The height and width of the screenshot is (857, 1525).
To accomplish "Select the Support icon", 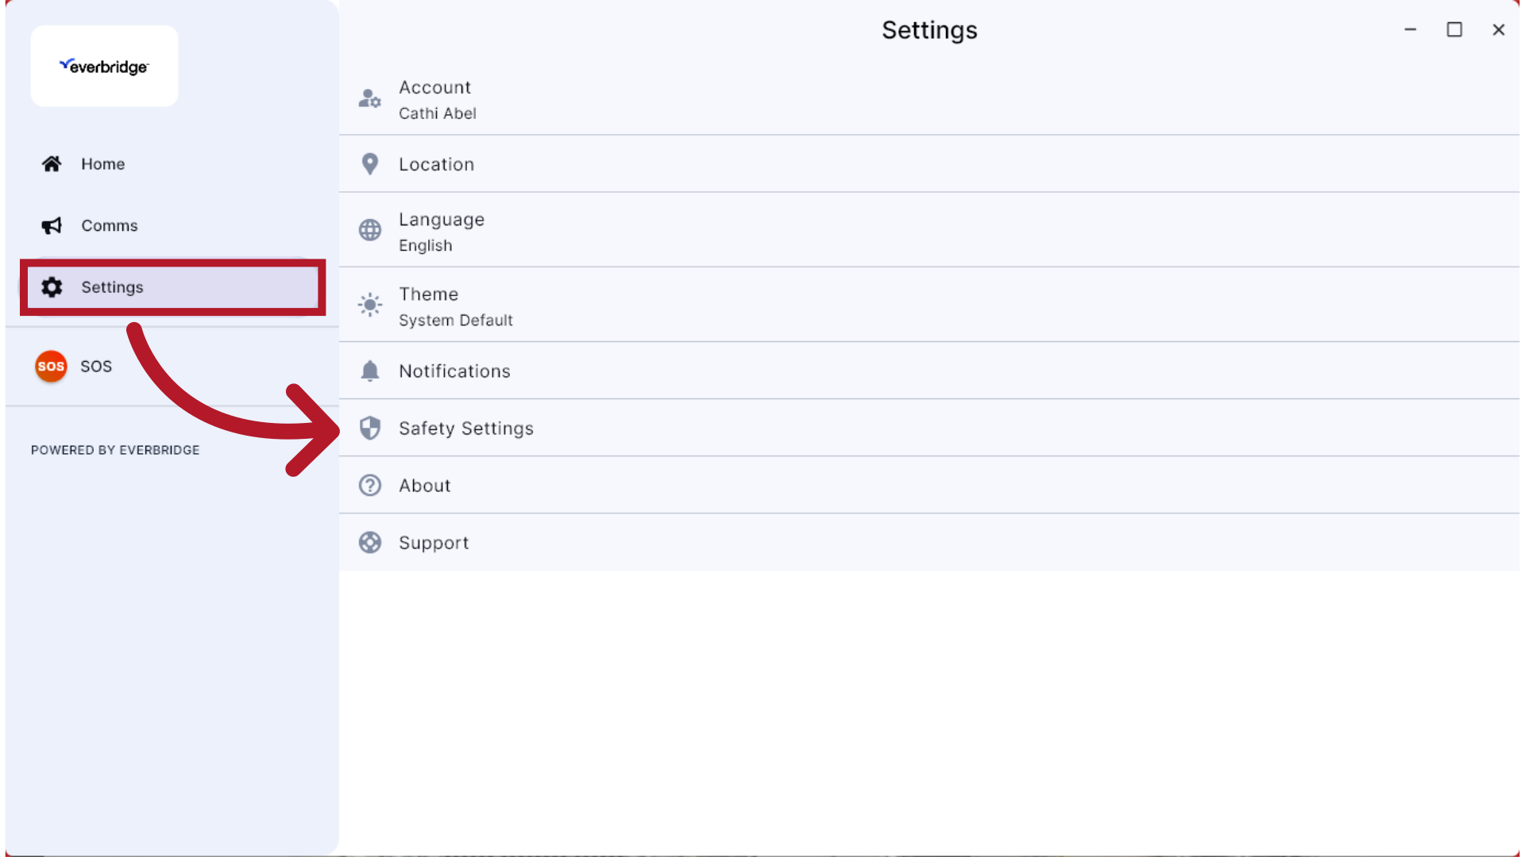I will (369, 543).
